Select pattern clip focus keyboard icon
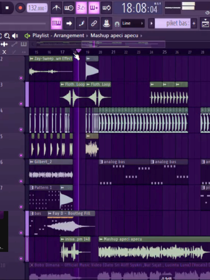The width and height of the screenshot is (210, 280). tap(24, 44)
